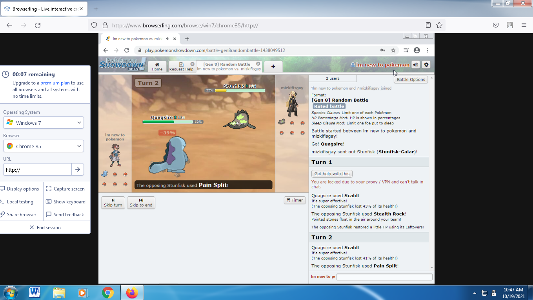
Task: Skip turn in the battle replay
Action: coord(113,203)
